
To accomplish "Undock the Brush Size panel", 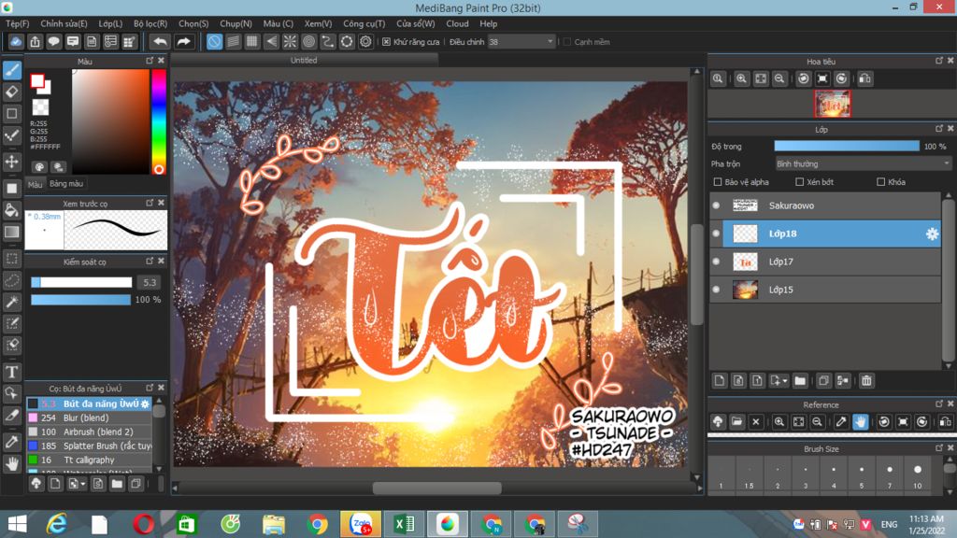I will [939, 448].
